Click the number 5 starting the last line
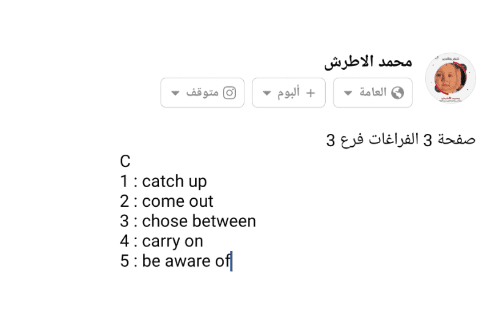This screenshot has height=312, width=495. pyautogui.click(x=125, y=261)
